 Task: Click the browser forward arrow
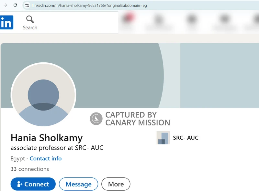(5, 5)
